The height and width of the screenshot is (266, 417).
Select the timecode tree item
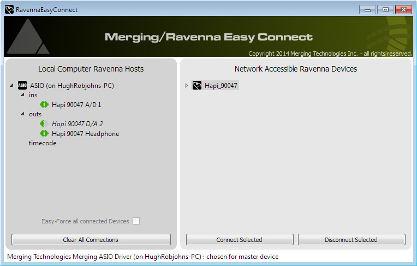pos(43,143)
